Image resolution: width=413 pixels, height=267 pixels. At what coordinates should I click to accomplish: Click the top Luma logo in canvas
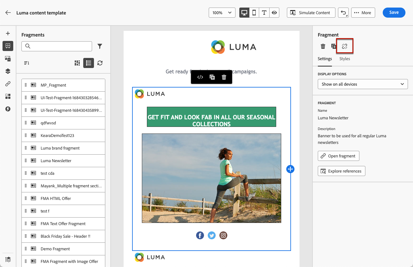tap(234, 47)
